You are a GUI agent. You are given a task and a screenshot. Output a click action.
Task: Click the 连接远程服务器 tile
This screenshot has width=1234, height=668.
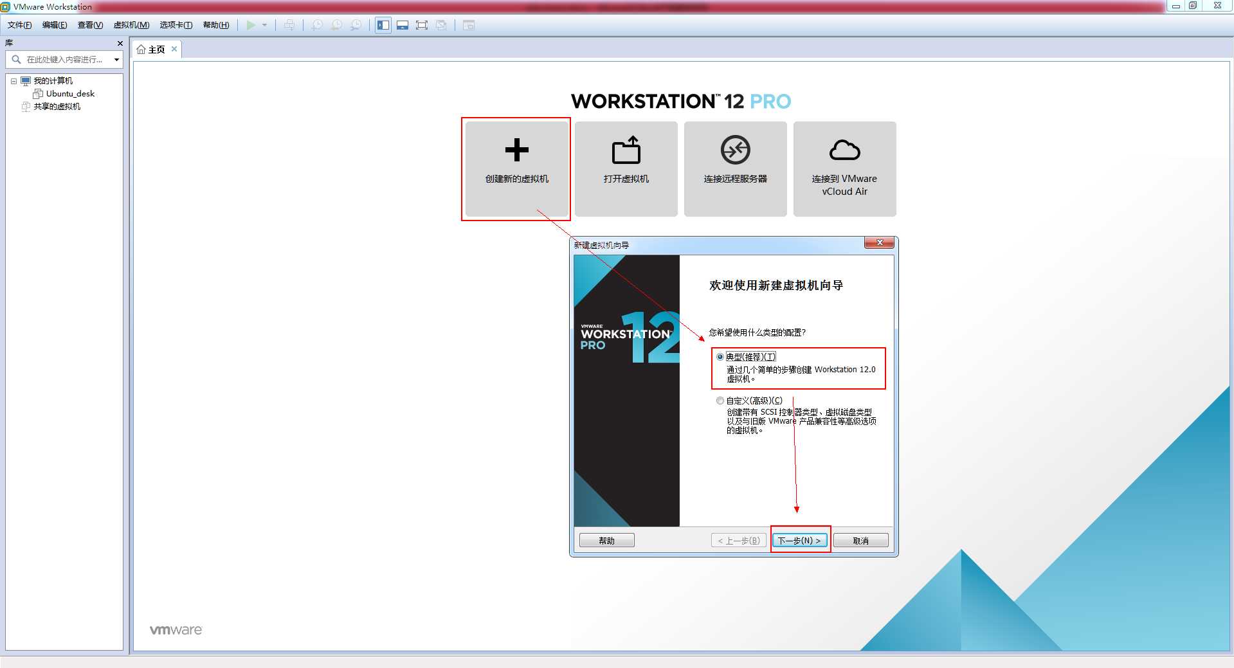(736, 169)
